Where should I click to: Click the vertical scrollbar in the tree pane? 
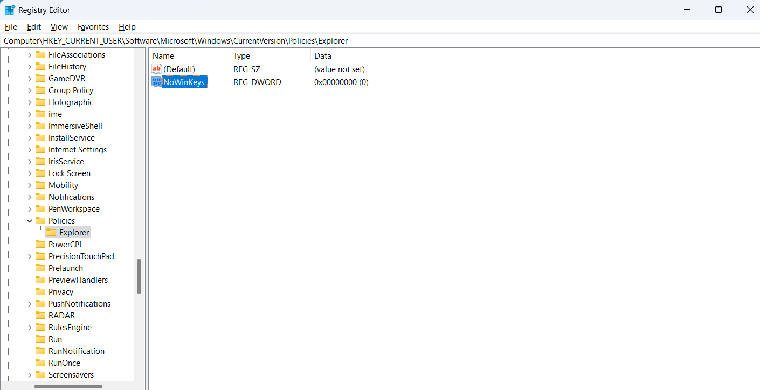tap(140, 272)
